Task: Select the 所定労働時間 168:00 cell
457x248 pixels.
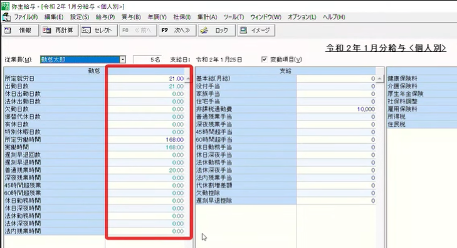Action: (145, 140)
